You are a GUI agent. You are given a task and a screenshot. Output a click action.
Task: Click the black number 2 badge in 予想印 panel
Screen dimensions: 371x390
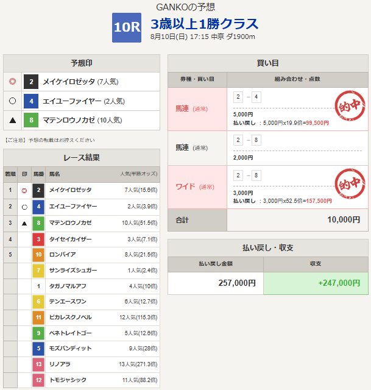click(31, 82)
